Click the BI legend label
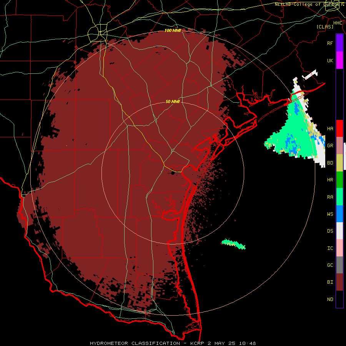The width and height of the screenshot is (346, 346). pyautogui.click(x=330, y=282)
